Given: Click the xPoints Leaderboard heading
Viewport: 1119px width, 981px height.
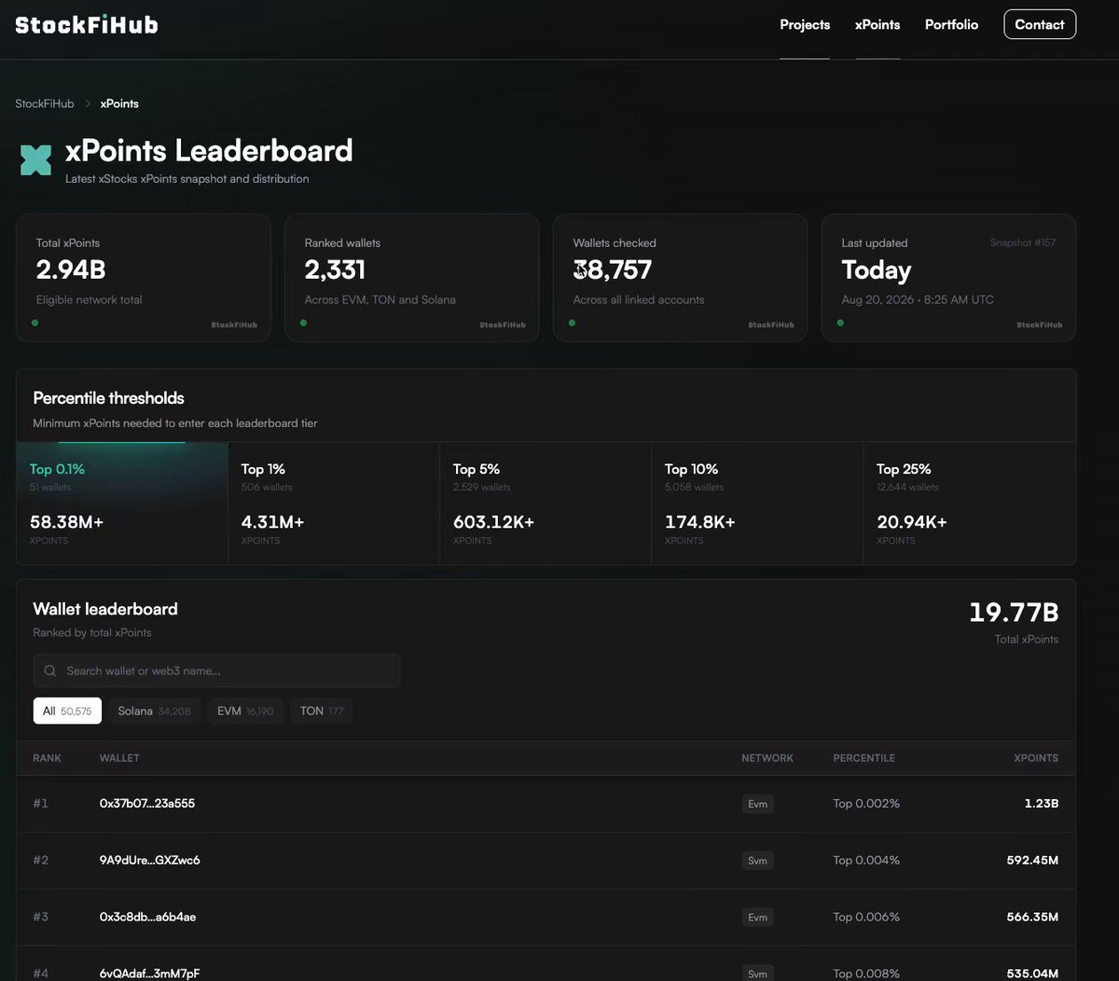Looking at the screenshot, I should [x=209, y=150].
